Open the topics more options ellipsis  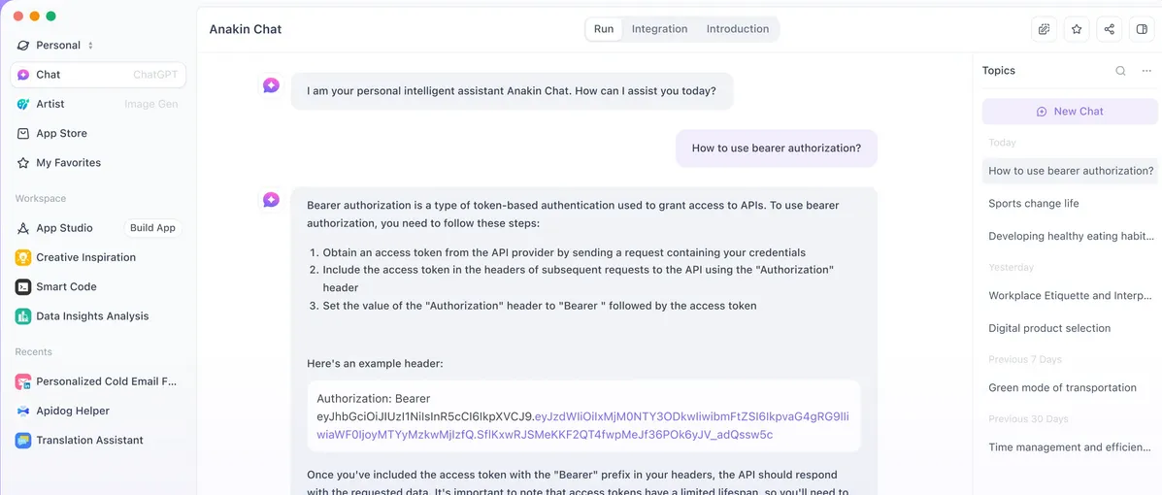(1146, 71)
